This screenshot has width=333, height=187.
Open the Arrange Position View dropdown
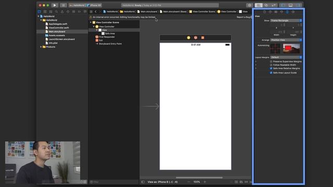(286, 40)
